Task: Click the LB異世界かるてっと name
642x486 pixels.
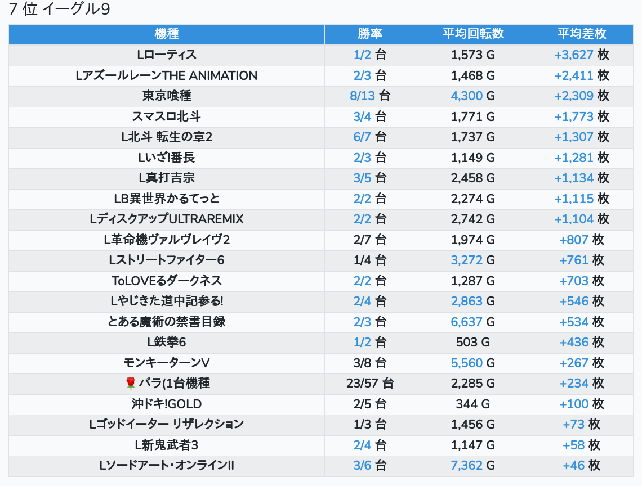Action: 167,199
